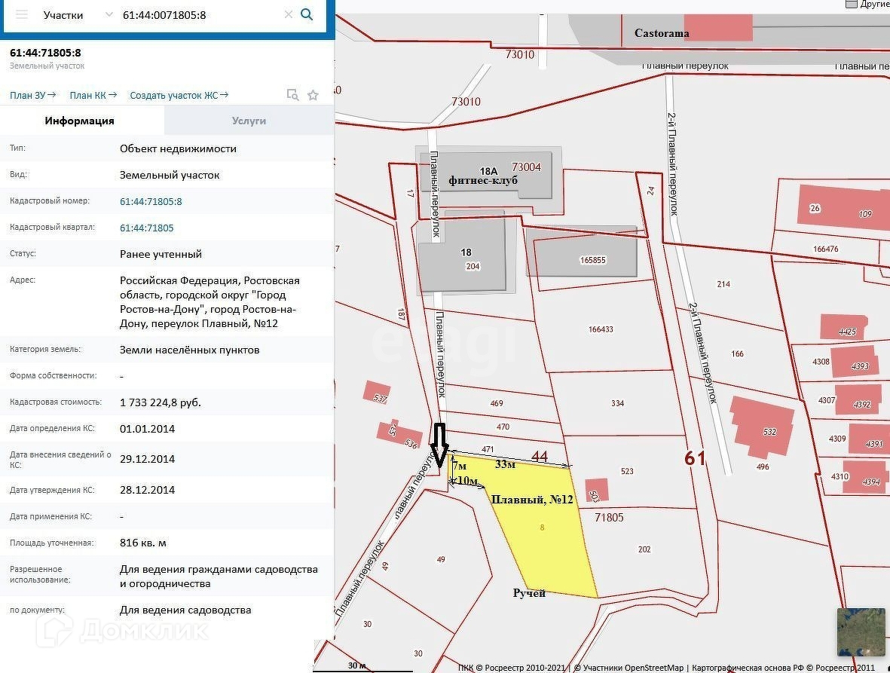Click the search input with 61:44:0071805:8

200,14
